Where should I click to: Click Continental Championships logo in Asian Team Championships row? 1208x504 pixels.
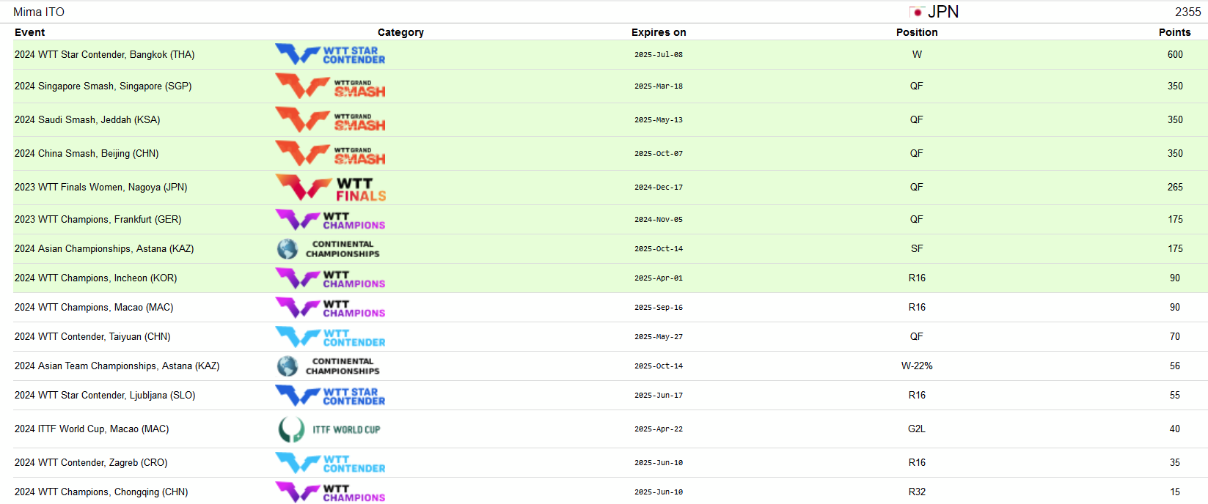click(328, 366)
